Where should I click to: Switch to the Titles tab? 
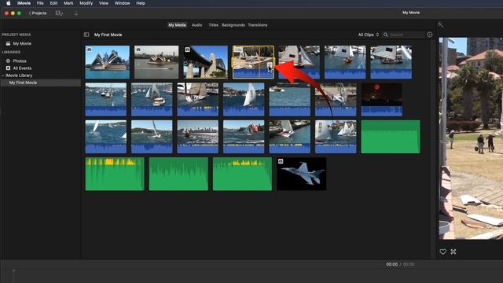(213, 25)
